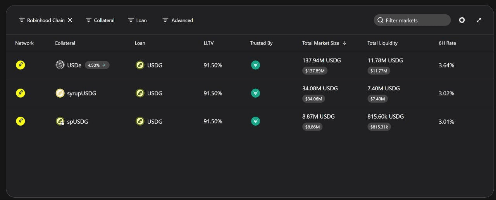The height and width of the screenshot is (200, 496).
Task: Expand table with the fullscreen arrows icon
Action: (x=479, y=20)
